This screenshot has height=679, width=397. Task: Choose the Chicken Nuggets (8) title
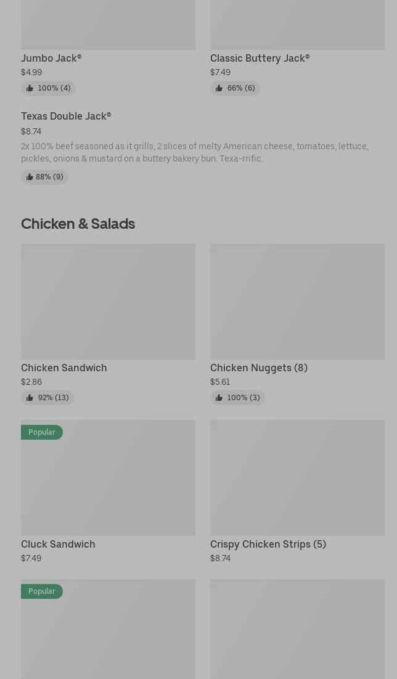pos(259,368)
